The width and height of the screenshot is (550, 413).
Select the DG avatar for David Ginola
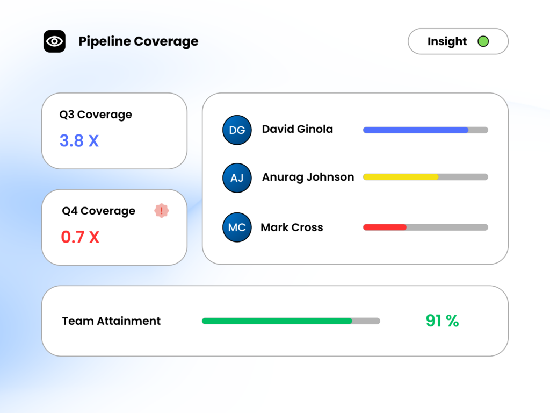coord(237,130)
